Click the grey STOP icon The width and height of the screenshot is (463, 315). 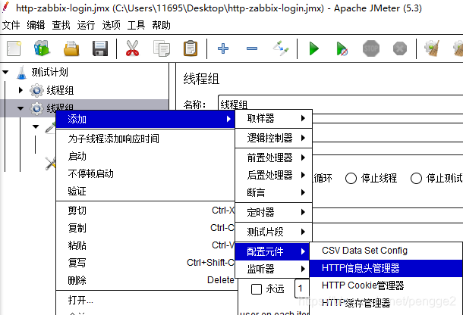tap(371, 48)
